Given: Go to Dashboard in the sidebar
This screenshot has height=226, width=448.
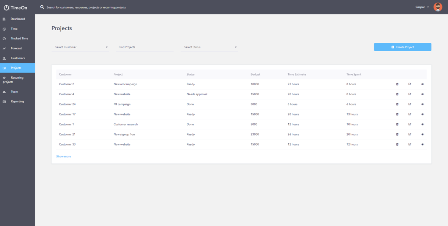Looking at the screenshot, I should coord(17,19).
